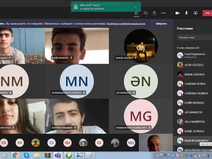Viewport: 212px width, 159px height.
Task: Select MAKHIR BAIRAMOV's video tile
Action: coord(77,116)
